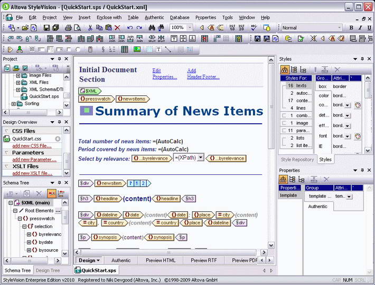
Task: Click the red Delete X icon
Action: [117, 28]
